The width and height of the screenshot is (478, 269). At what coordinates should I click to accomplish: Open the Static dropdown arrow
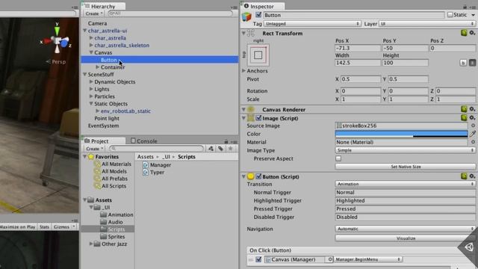[x=473, y=15]
